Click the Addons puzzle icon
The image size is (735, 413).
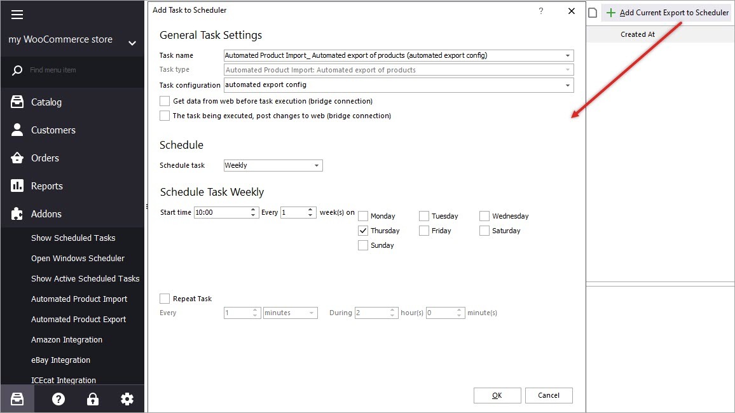[x=17, y=214]
